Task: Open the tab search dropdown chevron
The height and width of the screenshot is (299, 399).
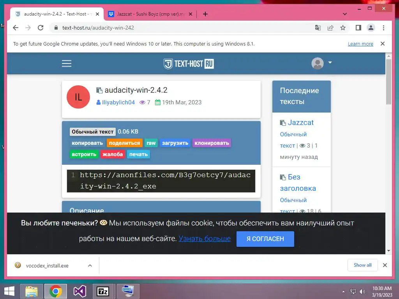Action: click(x=345, y=14)
